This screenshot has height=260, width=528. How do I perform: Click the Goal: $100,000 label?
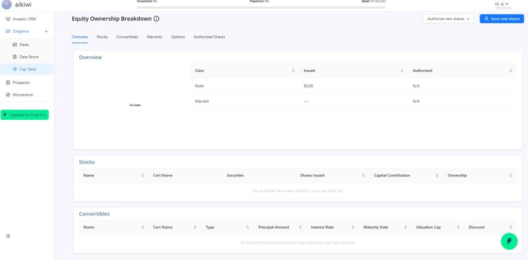point(373,2)
